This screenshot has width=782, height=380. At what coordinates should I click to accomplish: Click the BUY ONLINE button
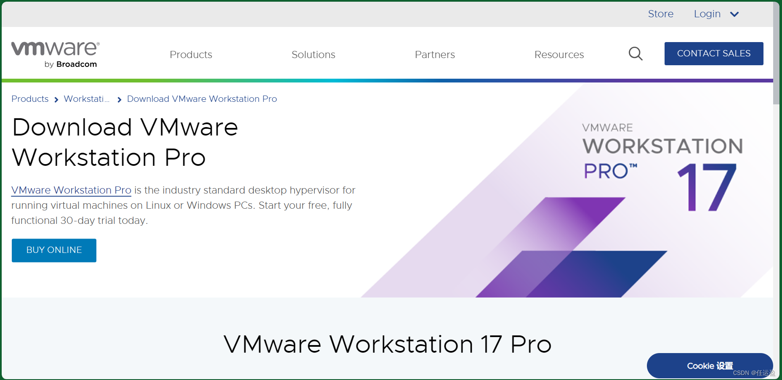[54, 250]
